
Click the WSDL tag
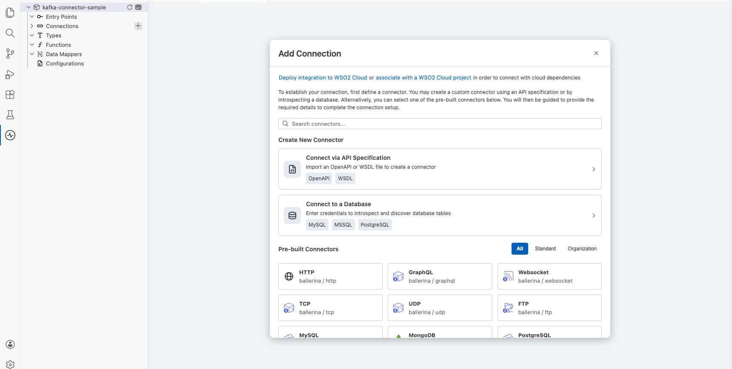[x=345, y=179]
